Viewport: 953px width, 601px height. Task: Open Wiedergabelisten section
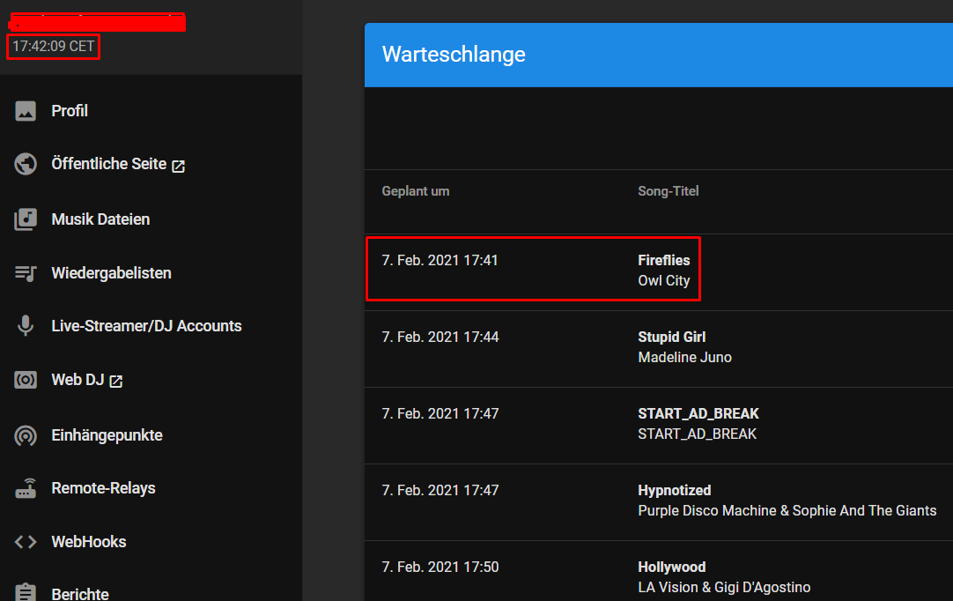click(111, 273)
